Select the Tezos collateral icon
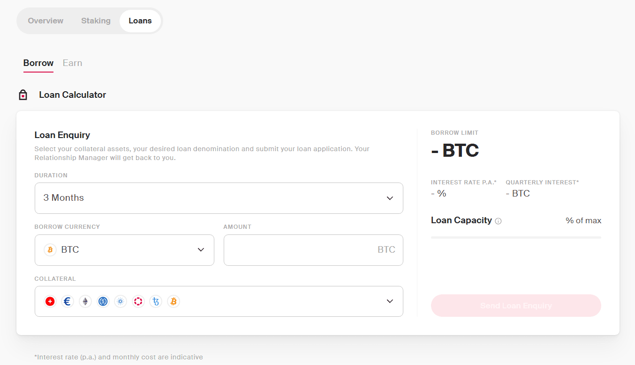Viewport: 635px width, 365px height. point(156,301)
